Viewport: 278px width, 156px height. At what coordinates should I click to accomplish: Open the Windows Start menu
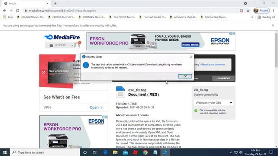(x=5, y=152)
